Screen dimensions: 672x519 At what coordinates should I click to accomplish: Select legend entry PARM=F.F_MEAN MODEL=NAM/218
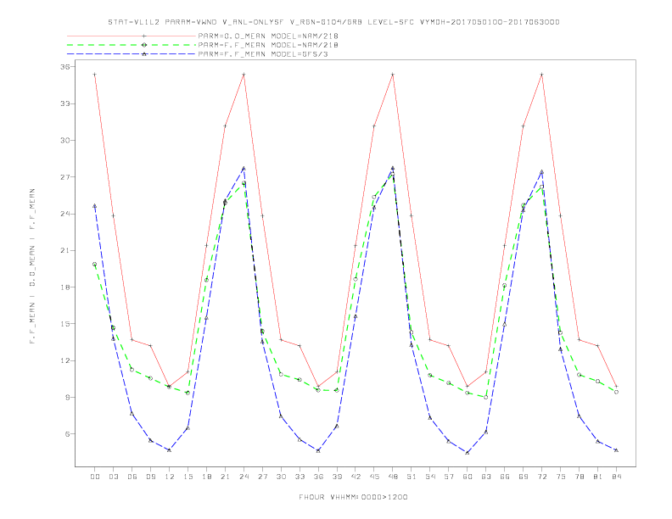pyautogui.click(x=268, y=45)
